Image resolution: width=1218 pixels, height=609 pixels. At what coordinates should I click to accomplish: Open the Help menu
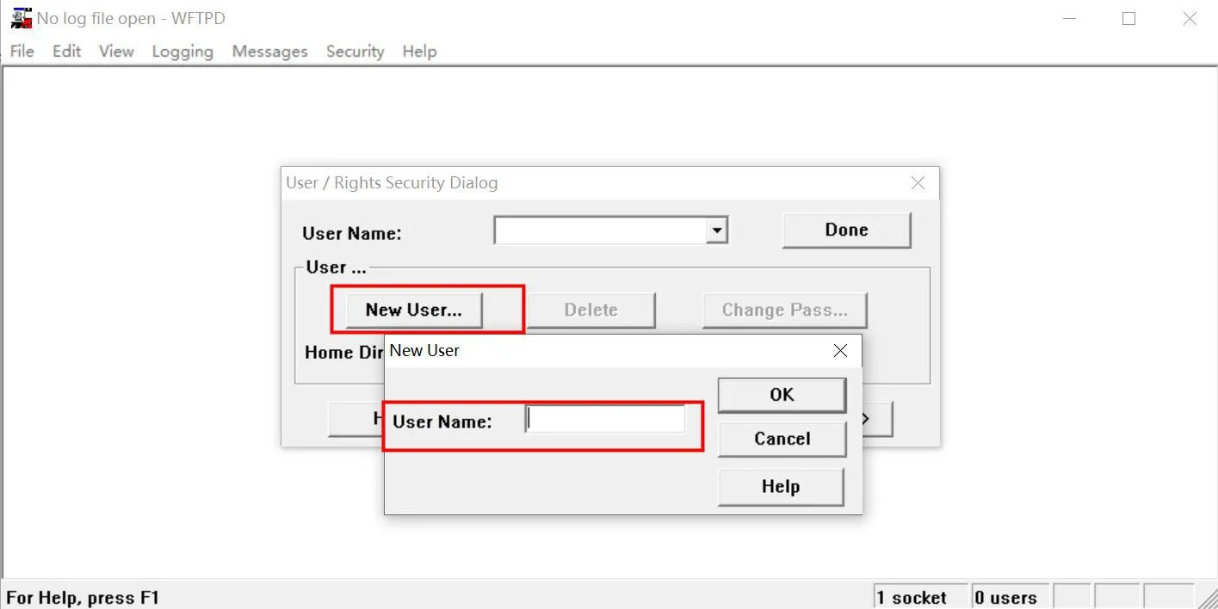click(419, 51)
